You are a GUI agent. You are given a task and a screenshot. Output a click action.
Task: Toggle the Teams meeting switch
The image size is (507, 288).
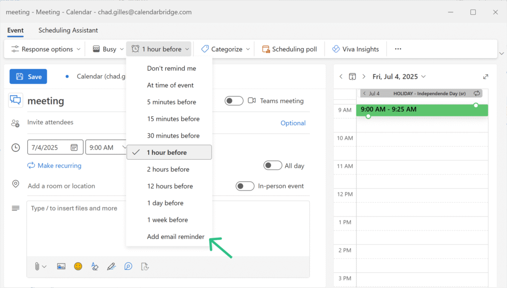[x=234, y=101]
